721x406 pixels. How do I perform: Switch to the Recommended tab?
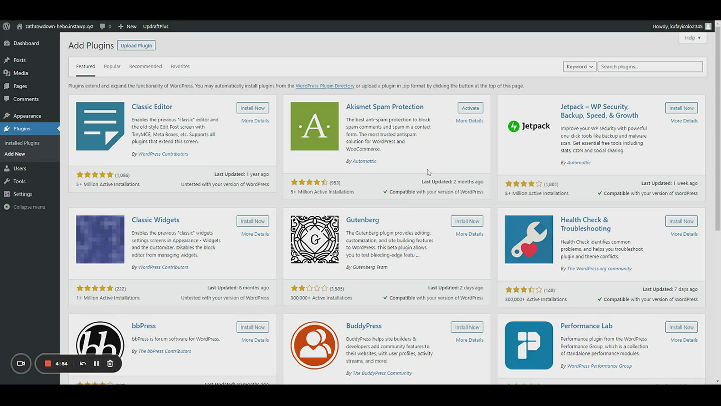point(145,67)
